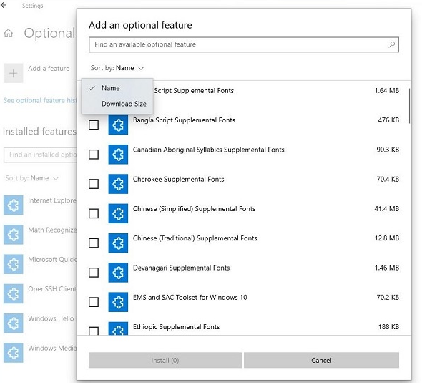Image resolution: width=422 pixels, height=385 pixels.
Task: Select the Chinese (Traditional) Supplemental Fonts checkbox
Action: 94,243
